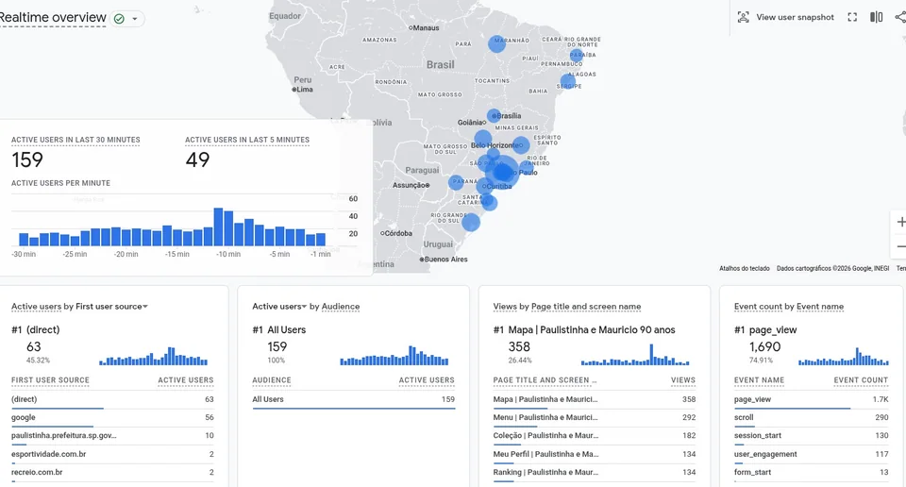The width and height of the screenshot is (906, 487).
Task: Open the user snapshot person icon
Action: pos(743,17)
